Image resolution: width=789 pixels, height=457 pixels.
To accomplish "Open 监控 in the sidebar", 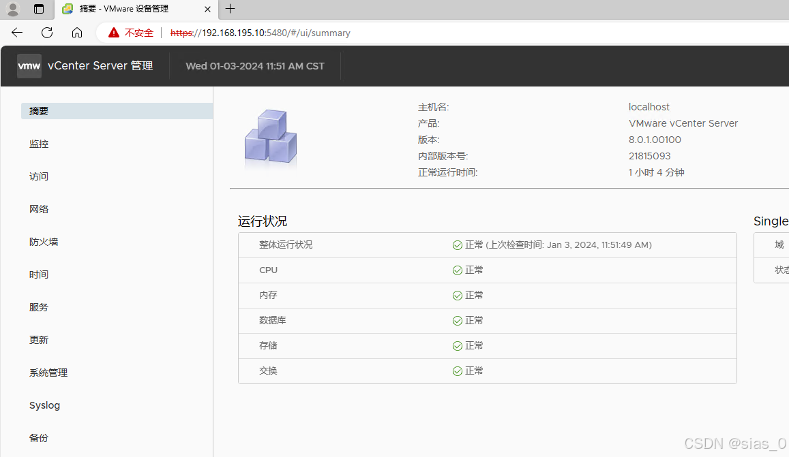I will tap(39, 144).
